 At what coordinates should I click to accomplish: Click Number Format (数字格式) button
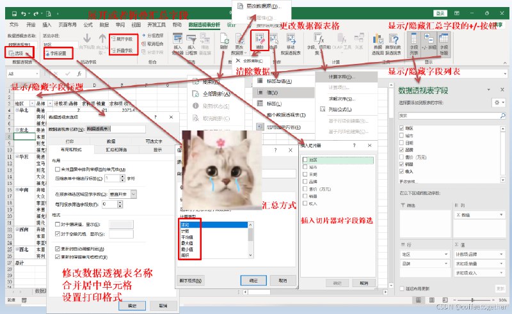191,280
